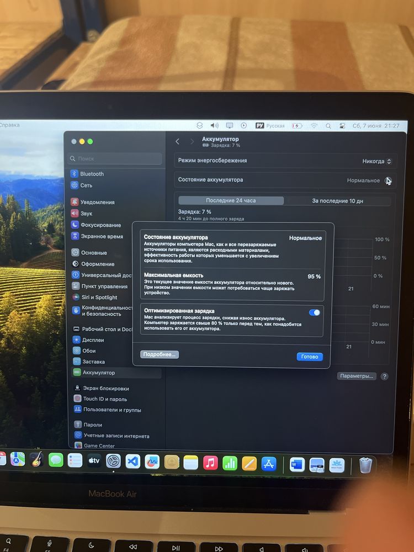Image resolution: width=414 pixels, height=552 pixels.
Task: Open Учетные записи интернета item
Action: coord(112,436)
